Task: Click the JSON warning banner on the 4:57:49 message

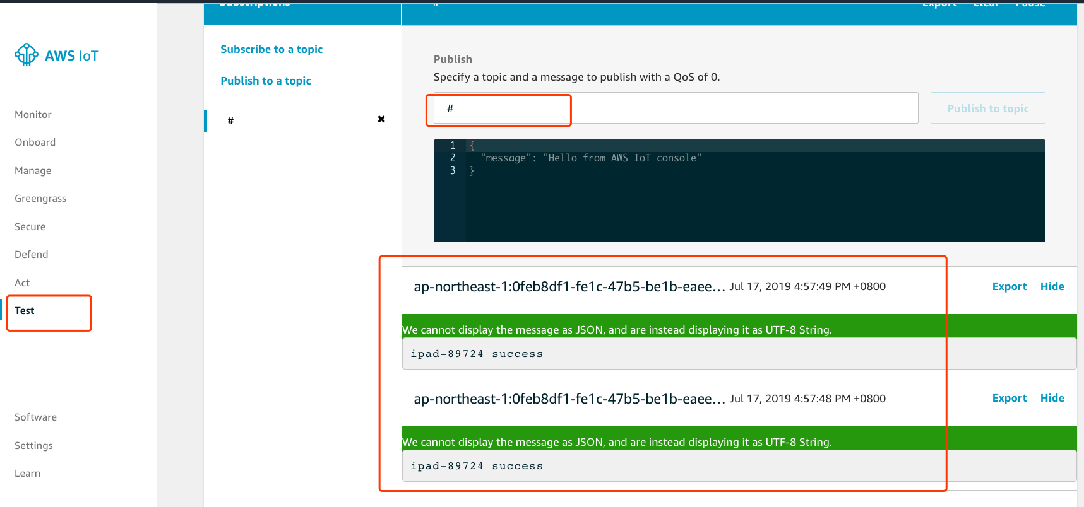Action: pos(739,326)
